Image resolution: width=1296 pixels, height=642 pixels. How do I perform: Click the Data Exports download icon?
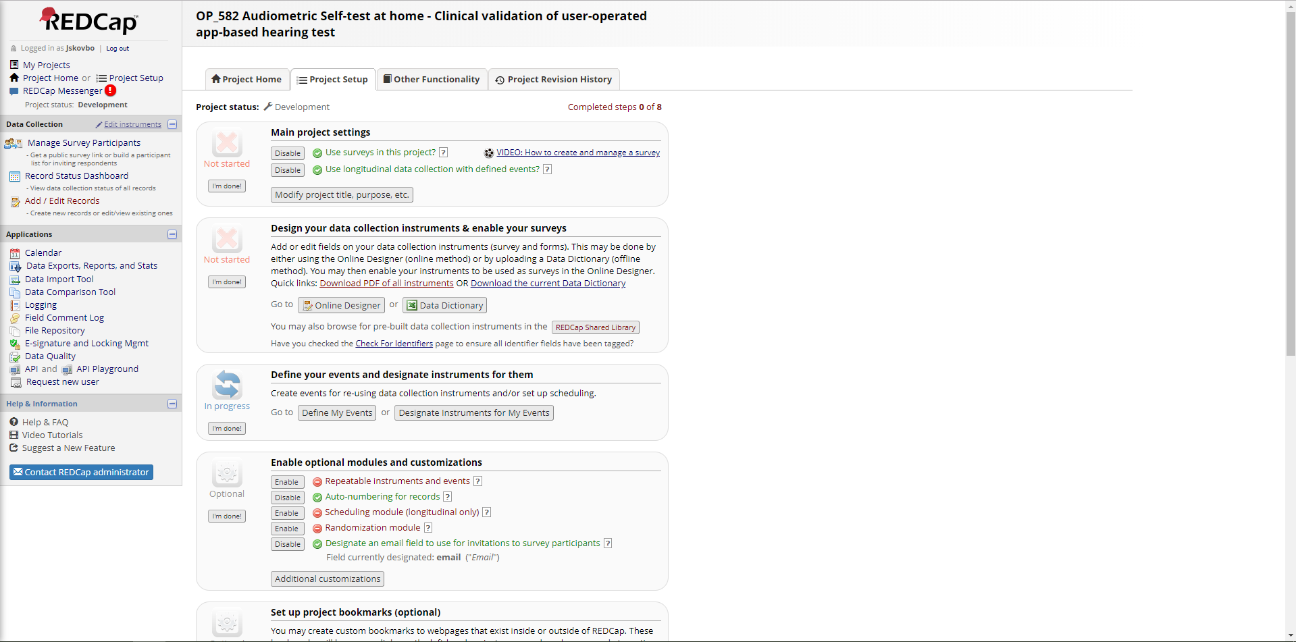click(x=15, y=266)
